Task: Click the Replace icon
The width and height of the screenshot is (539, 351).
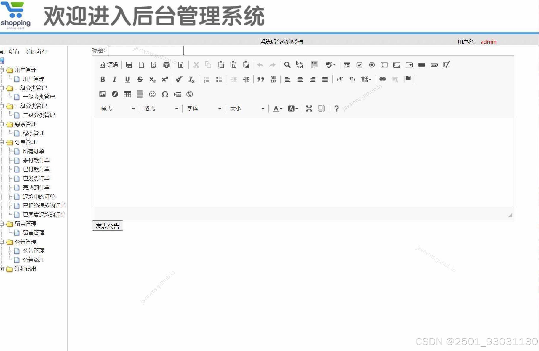Action: (300, 65)
